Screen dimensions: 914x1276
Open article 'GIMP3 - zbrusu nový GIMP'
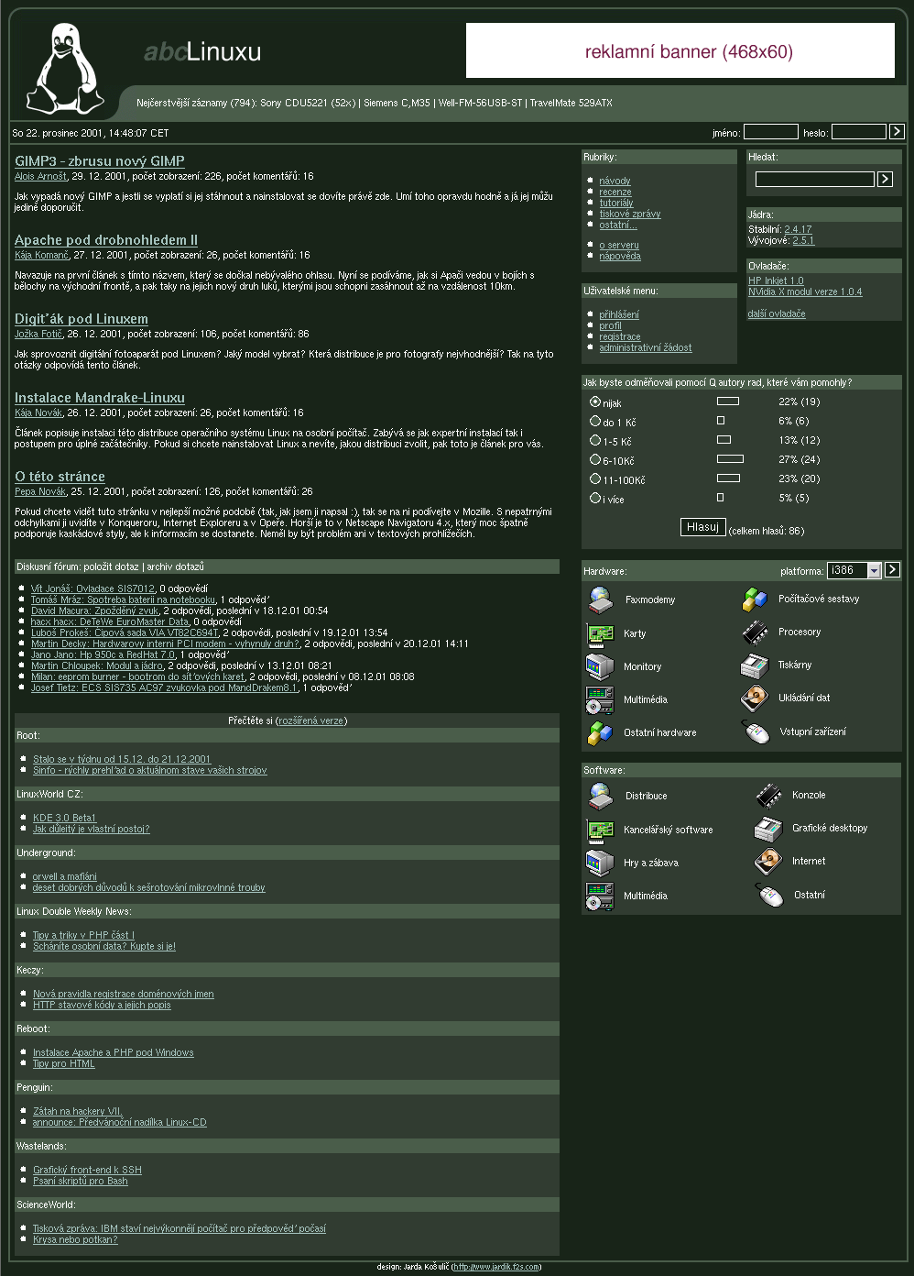[100, 161]
